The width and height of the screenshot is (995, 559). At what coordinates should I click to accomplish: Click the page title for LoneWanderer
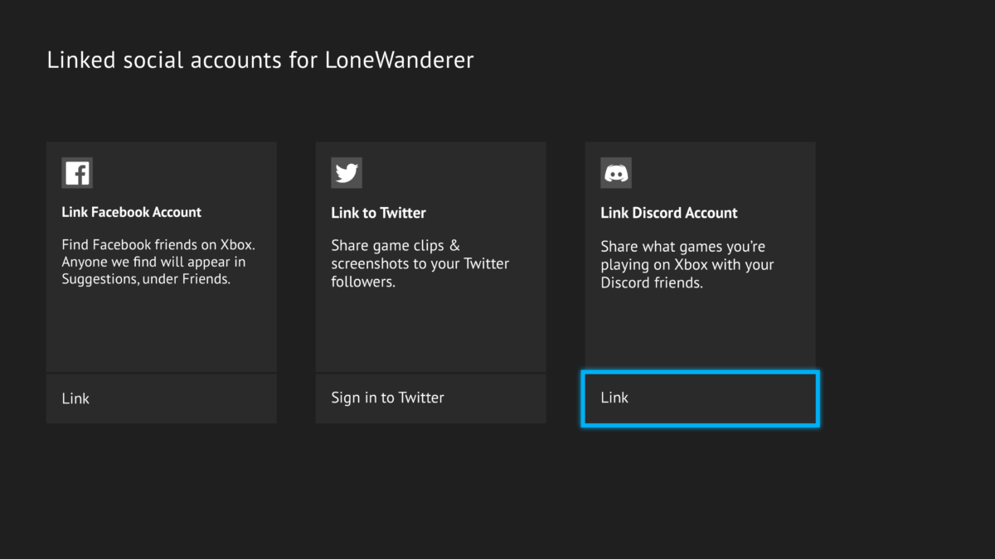click(260, 59)
